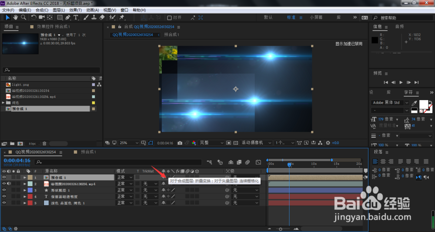435x232 pixels.
Task: Jump to first frame in preview
Action: click(386, 82)
